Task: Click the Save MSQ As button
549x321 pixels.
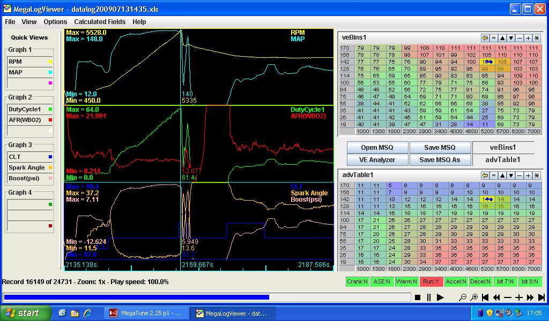Action: (x=440, y=159)
